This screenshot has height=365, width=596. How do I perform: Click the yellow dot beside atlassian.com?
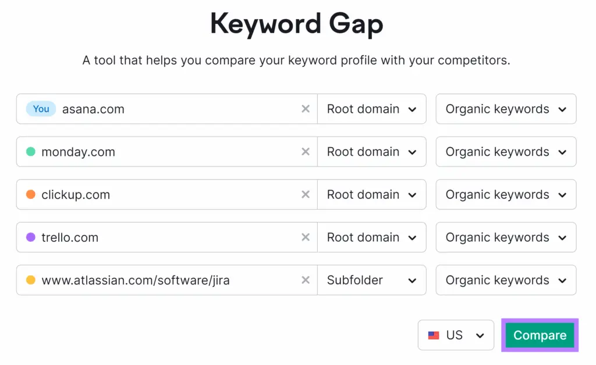point(31,281)
